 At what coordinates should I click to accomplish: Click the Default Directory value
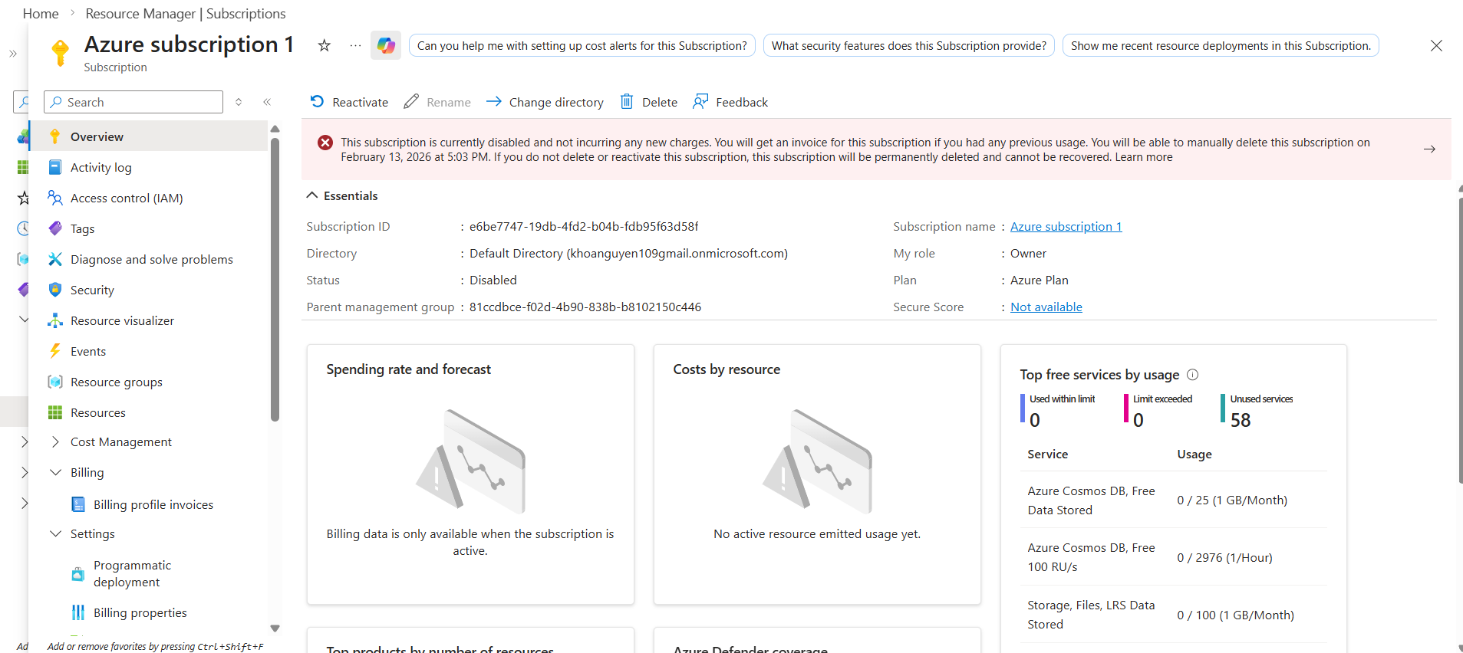point(628,253)
